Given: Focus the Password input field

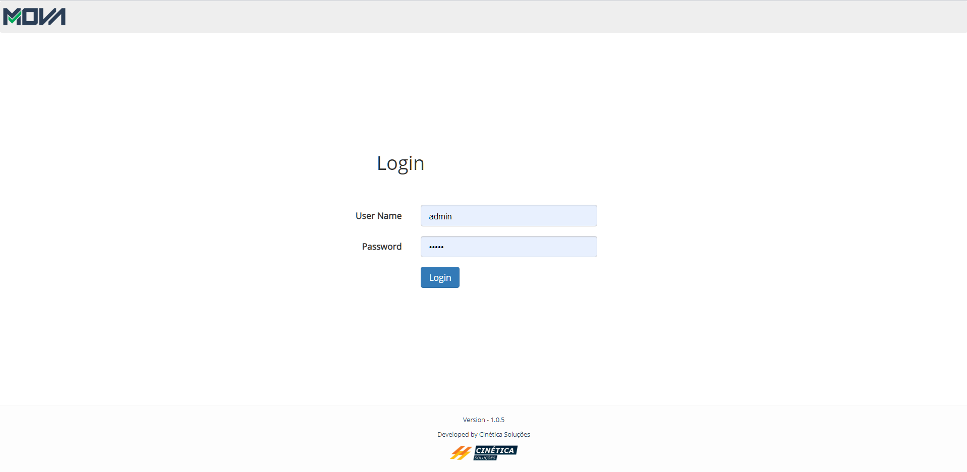Looking at the screenshot, I should (x=508, y=247).
